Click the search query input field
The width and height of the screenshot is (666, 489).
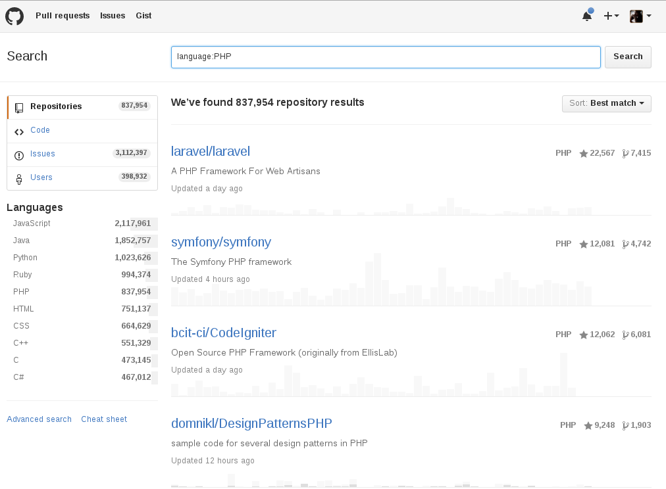tap(386, 57)
